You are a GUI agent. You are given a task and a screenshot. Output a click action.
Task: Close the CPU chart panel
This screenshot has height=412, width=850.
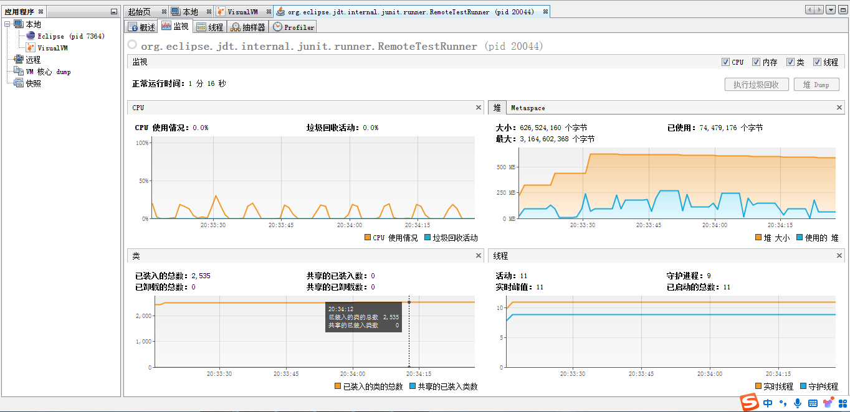[479, 108]
